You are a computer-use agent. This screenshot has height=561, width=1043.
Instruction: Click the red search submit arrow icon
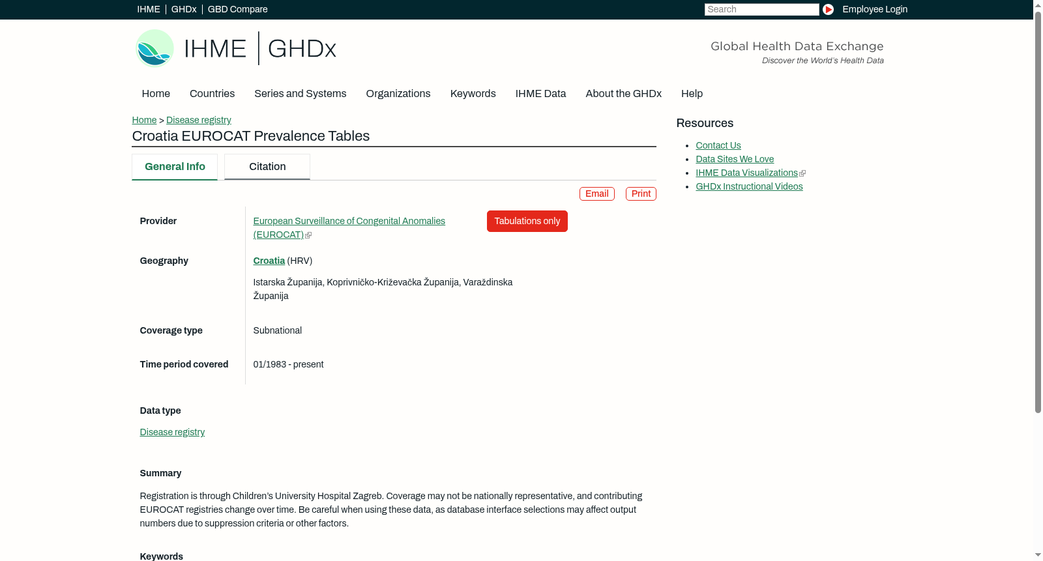click(x=828, y=9)
